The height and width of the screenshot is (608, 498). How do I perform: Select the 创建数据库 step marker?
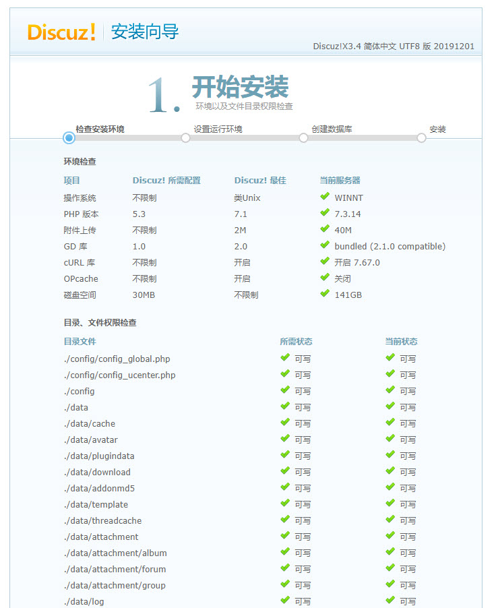coord(303,138)
